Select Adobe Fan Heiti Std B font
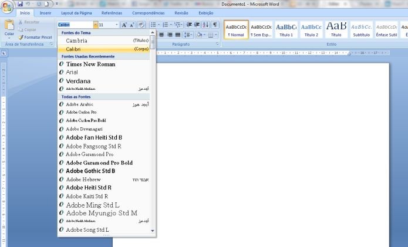This screenshot has width=408, height=247. (103, 137)
